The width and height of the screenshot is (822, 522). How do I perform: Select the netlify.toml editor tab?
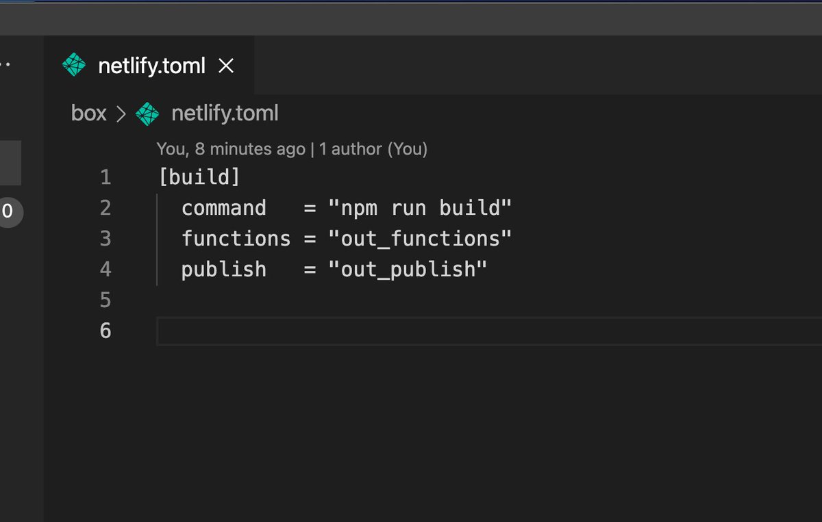click(x=149, y=66)
